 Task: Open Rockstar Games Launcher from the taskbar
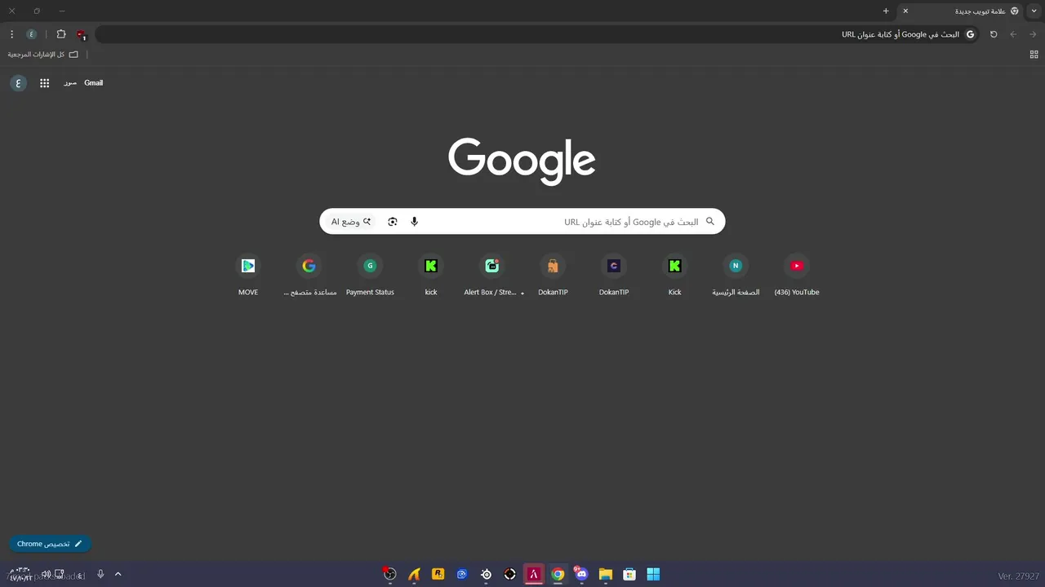[x=438, y=574]
